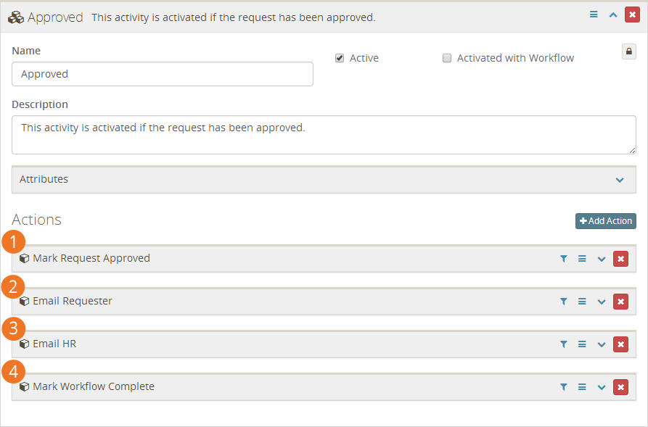
Task: Click filter icon on Email Requester action
Action: [x=563, y=302]
